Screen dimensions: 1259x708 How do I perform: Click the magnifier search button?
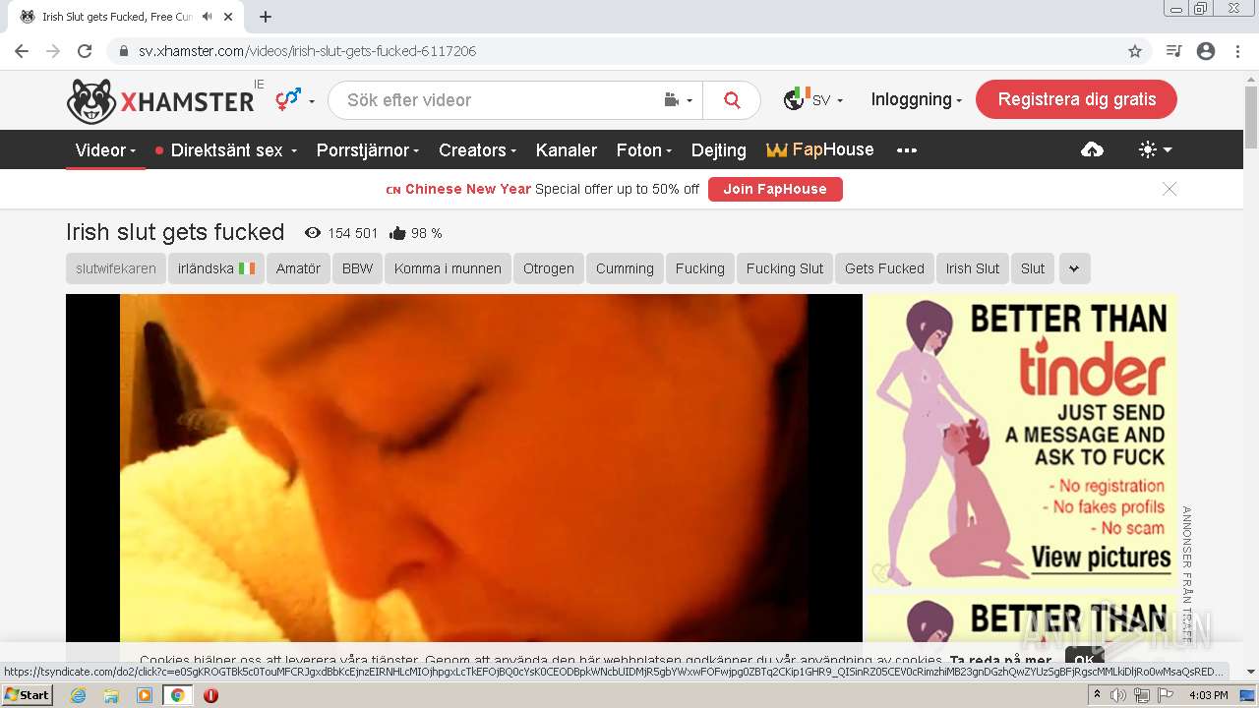pyautogui.click(x=732, y=100)
